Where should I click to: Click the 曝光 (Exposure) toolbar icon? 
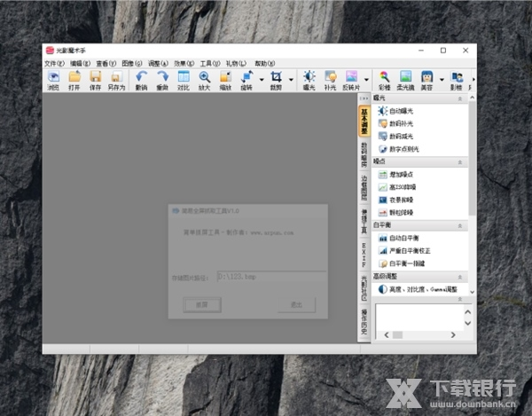(x=309, y=80)
